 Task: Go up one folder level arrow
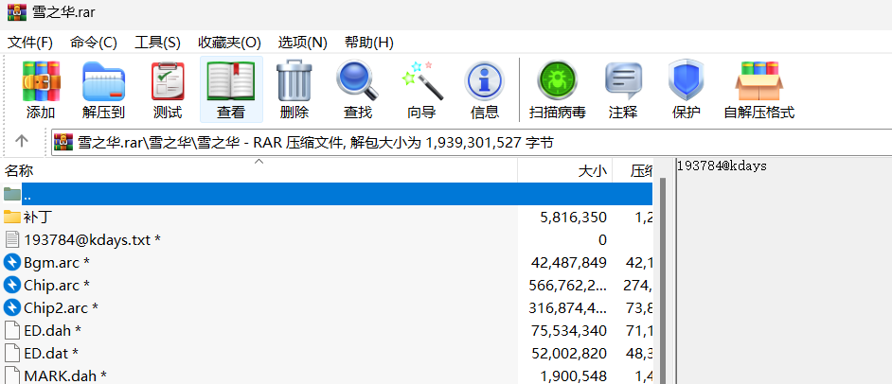[x=22, y=142]
